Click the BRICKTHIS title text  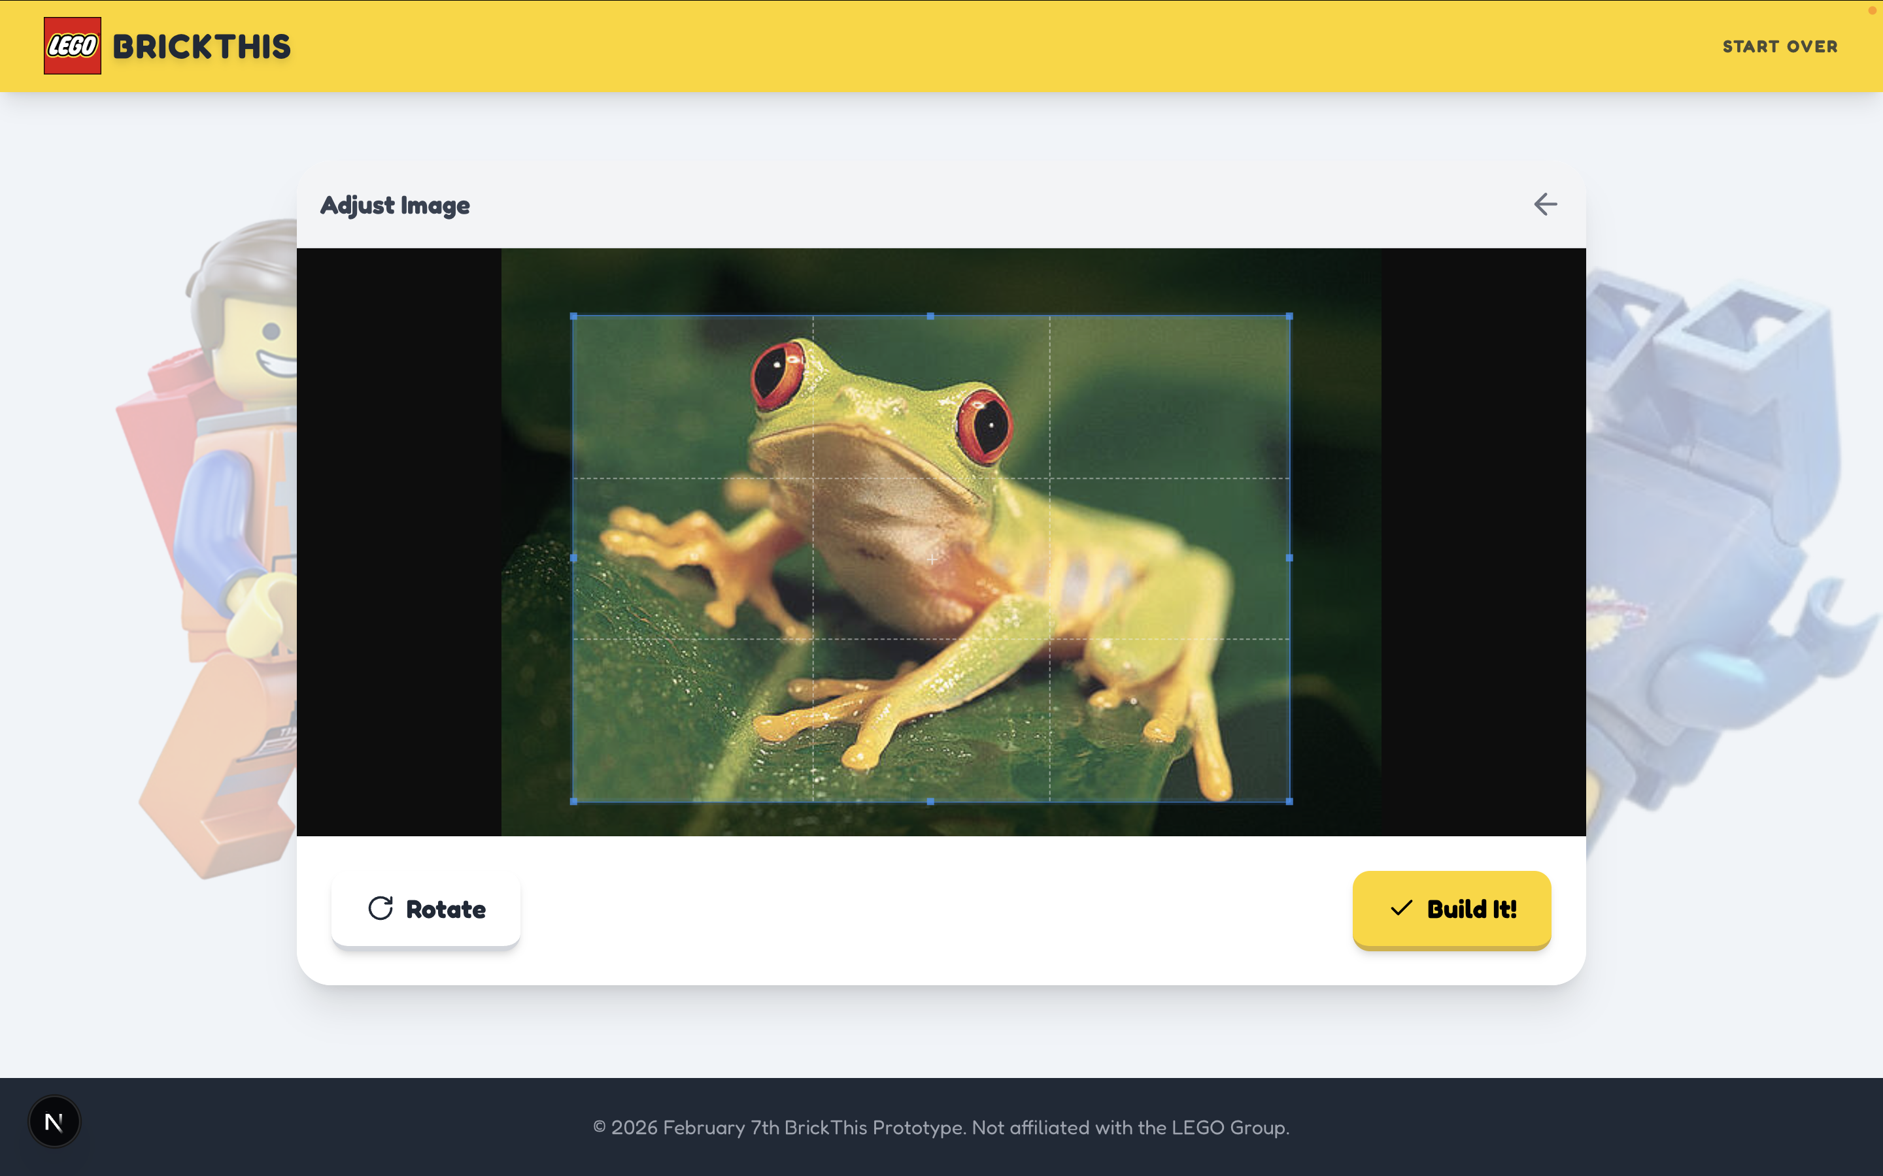tap(201, 46)
